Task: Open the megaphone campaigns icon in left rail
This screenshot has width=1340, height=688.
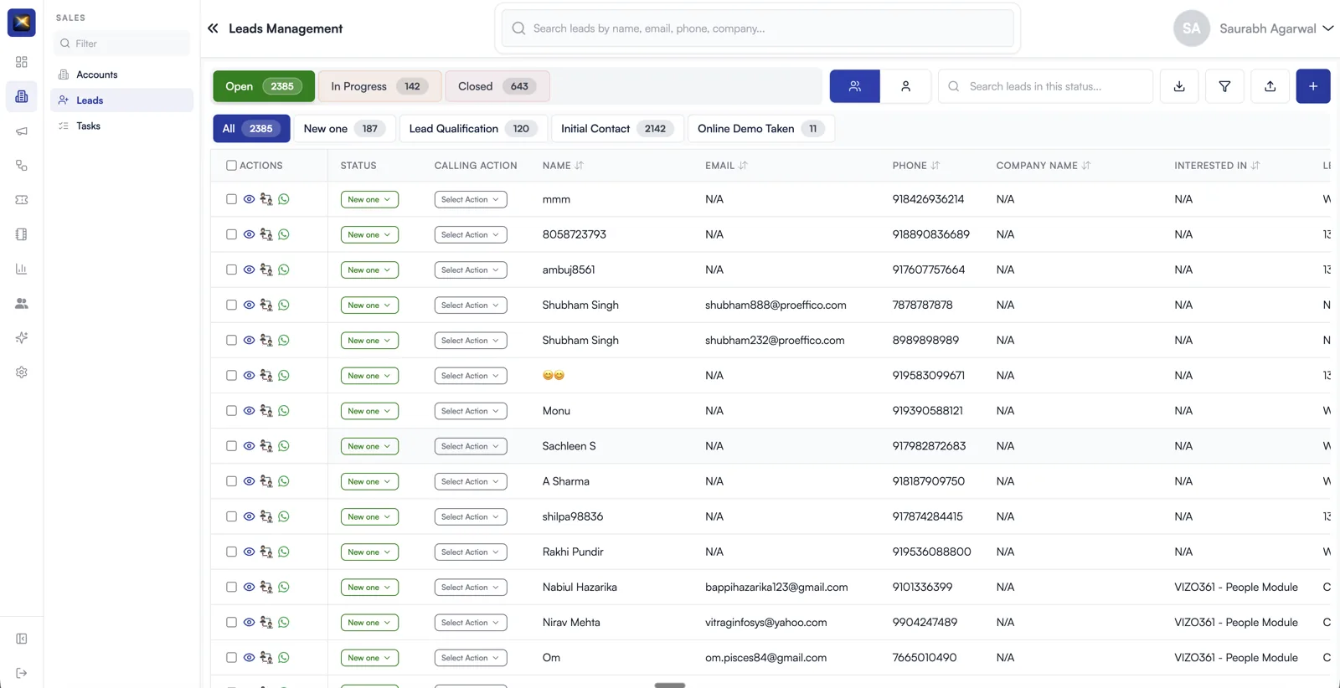Action: [x=22, y=131]
